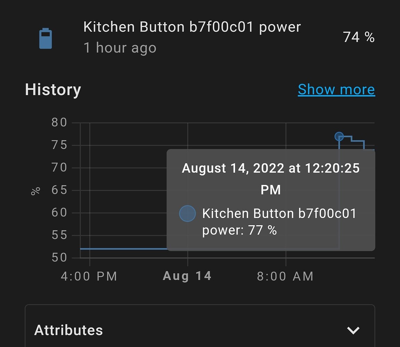This screenshot has width=400, height=347.
Task: Click the blue history line at 52 %
Action: click(122, 248)
